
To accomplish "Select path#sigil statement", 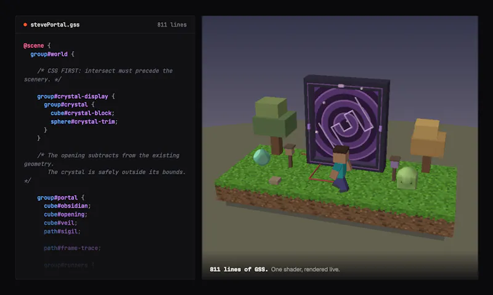I will point(62,231).
